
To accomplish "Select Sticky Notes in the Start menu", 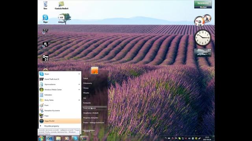I will pos(60,100).
